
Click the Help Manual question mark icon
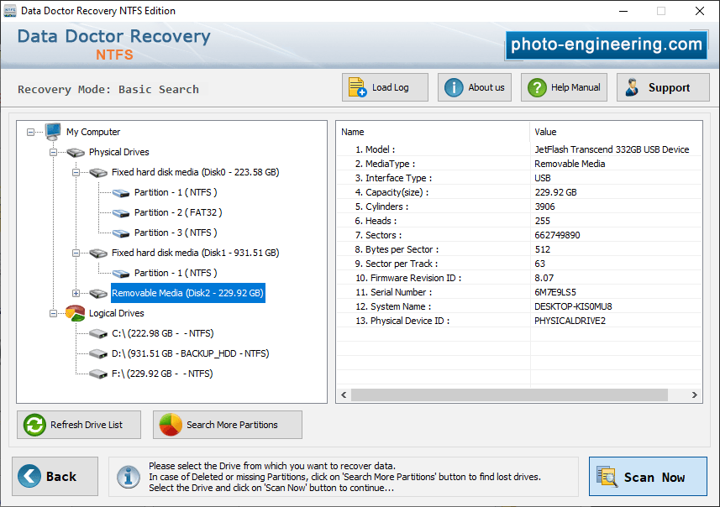pos(537,87)
